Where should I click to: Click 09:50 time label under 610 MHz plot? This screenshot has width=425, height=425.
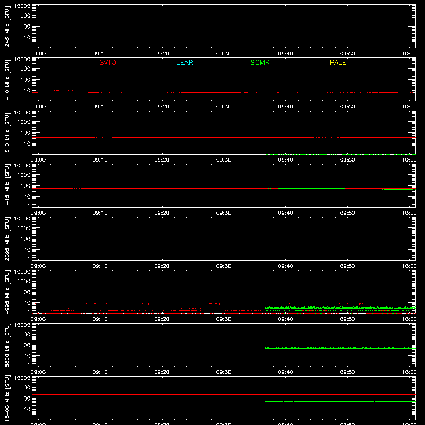347,160
